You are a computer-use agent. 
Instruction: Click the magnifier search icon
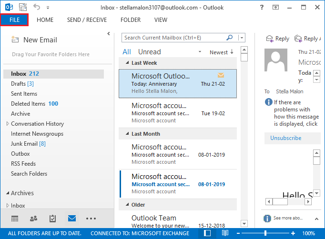click(x=230, y=38)
